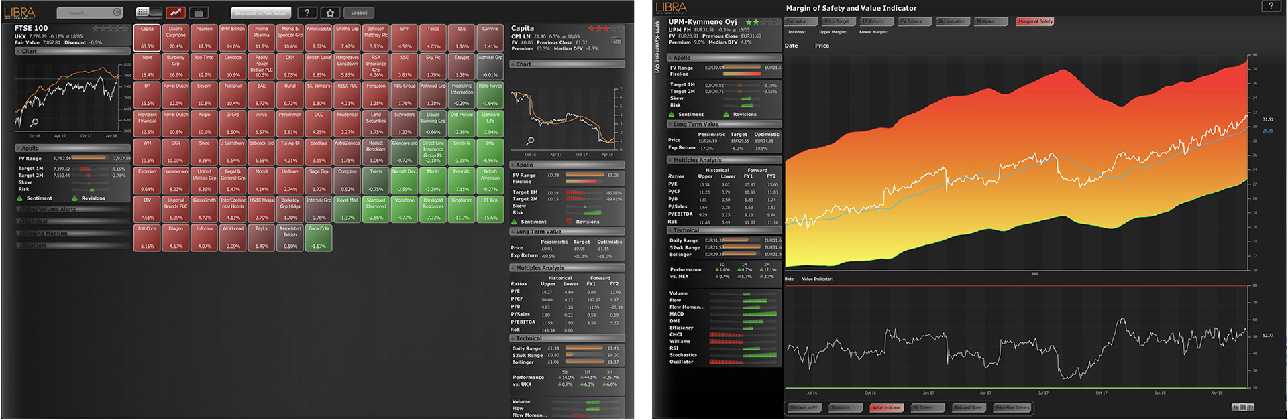Switch lower chart to Price Flow Drivers

pos(1012,407)
